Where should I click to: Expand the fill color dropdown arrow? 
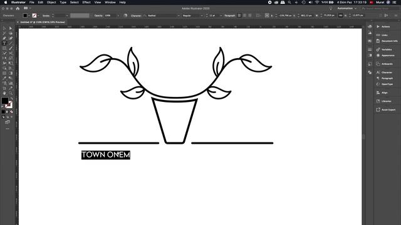click(x=29, y=16)
